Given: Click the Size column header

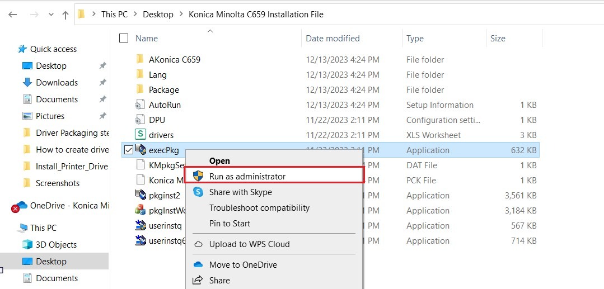Looking at the screenshot, I should pos(498,39).
